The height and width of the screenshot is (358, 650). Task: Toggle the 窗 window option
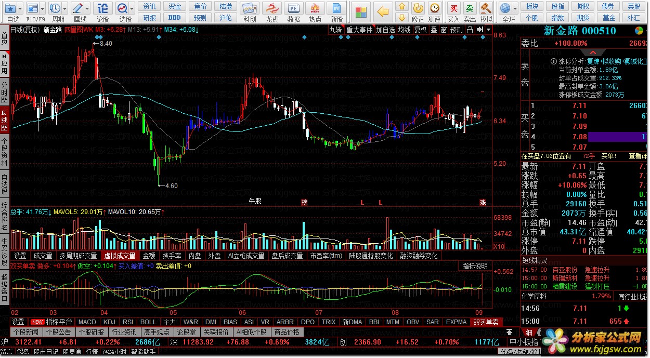(444, 30)
